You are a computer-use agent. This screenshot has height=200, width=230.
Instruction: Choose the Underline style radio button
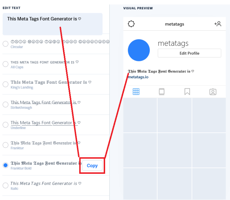point(6,125)
